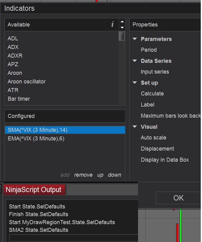Choose the Bar timer indicator
202x242 pixels.
(x=19, y=99)
